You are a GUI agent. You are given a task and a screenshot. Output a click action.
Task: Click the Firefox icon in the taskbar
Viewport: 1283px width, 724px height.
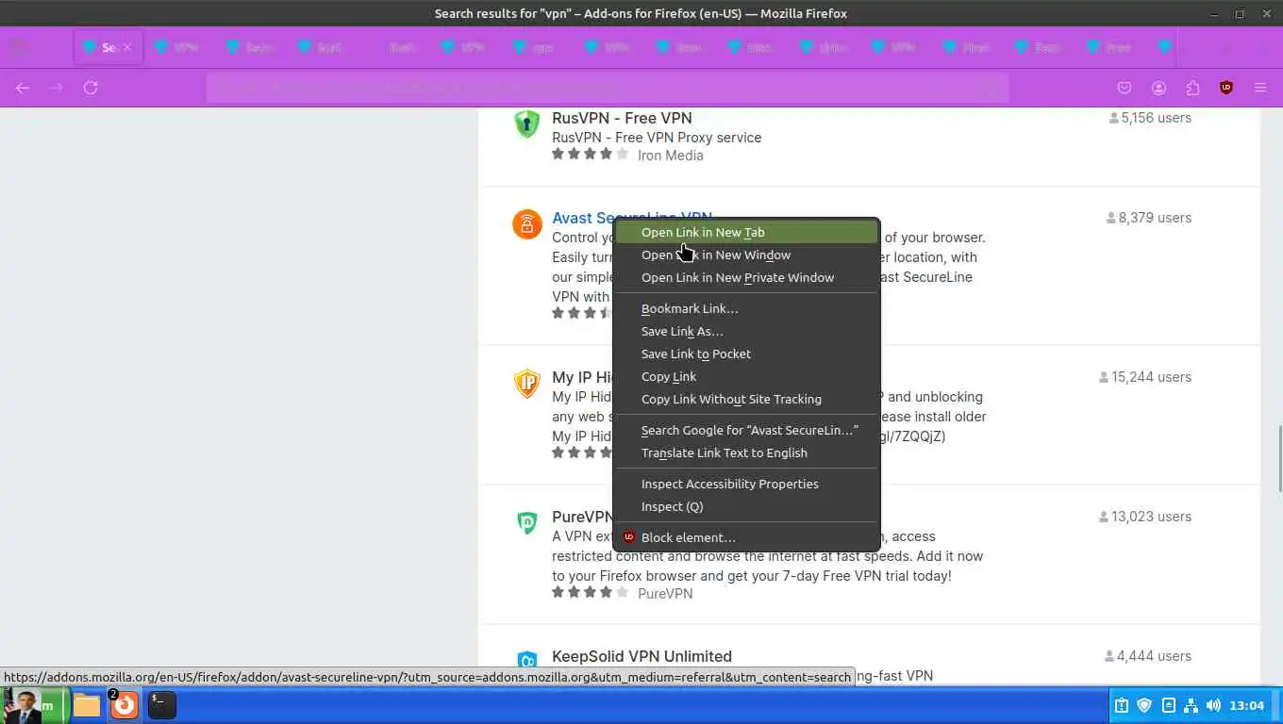(124, 705)
